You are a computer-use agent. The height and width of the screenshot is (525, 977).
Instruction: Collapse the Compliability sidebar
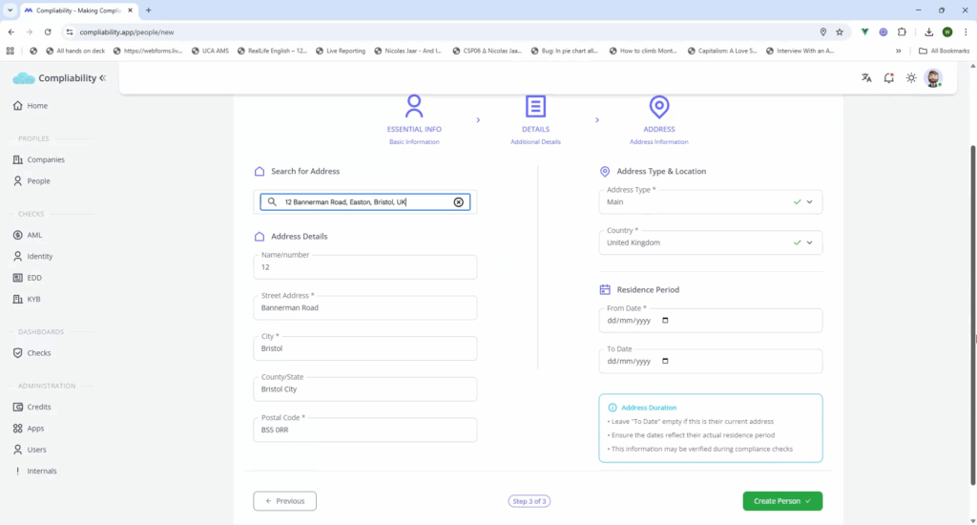pos(103,78)
